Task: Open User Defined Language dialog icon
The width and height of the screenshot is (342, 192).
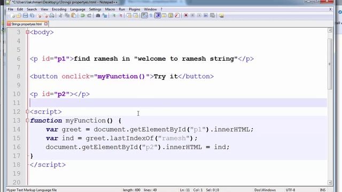Action: coord(164,15)
